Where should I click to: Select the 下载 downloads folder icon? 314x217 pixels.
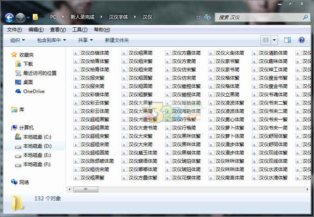18,64
